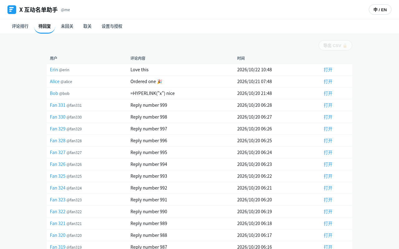Click the 时间 column header

[241, 58]
